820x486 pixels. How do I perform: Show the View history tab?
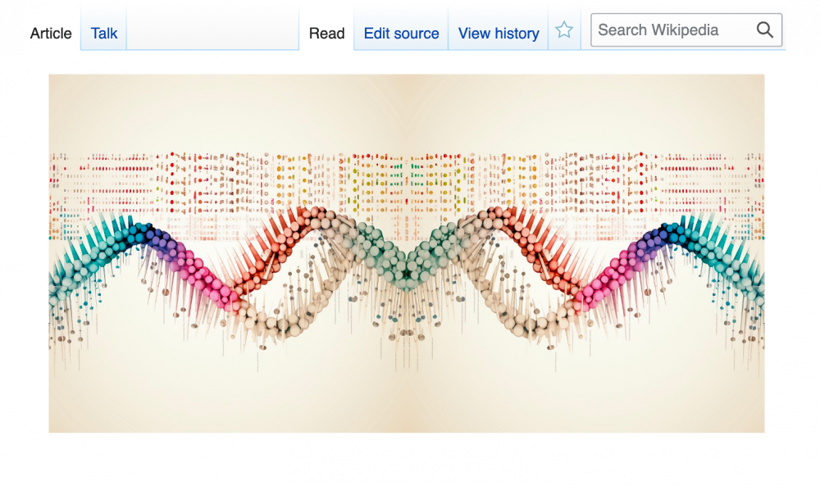click(x=499, y=33)
